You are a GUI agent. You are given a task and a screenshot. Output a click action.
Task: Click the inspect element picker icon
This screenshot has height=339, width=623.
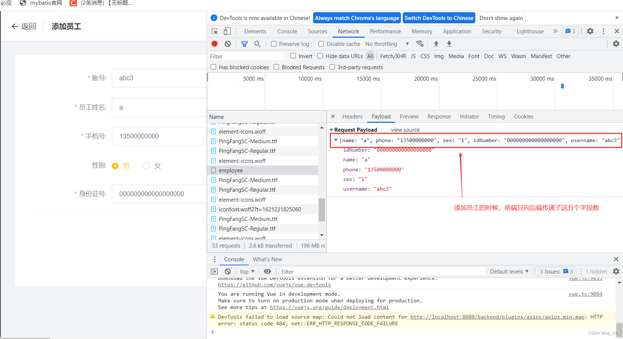[215, 31]
